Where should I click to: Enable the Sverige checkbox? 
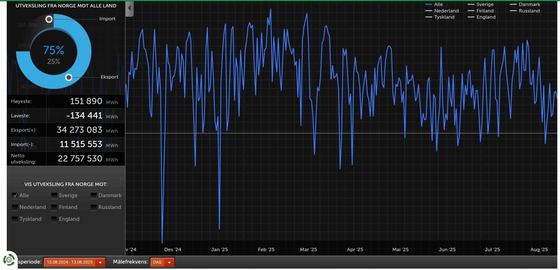coord(54,195)
